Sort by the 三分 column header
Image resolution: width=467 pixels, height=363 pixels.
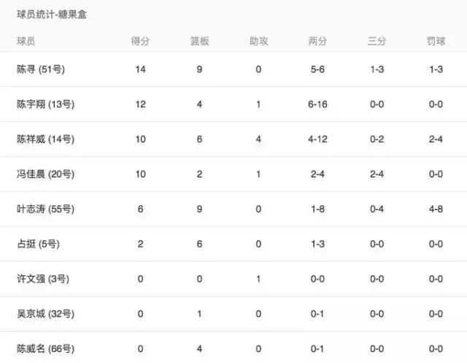(x=377, y=42)
